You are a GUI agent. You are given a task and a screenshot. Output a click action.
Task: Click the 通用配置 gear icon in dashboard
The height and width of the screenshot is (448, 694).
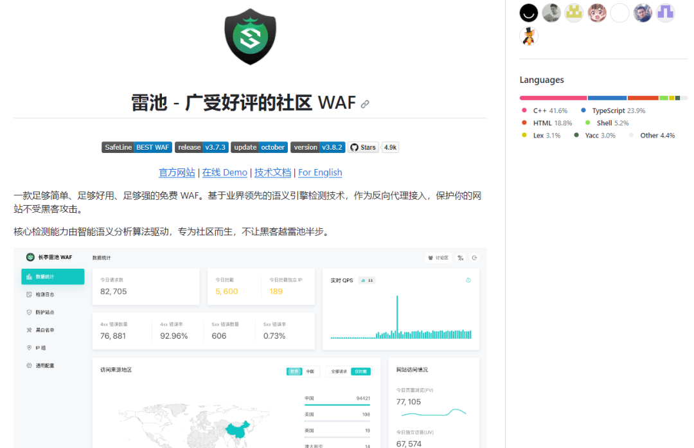coord(29,365)
